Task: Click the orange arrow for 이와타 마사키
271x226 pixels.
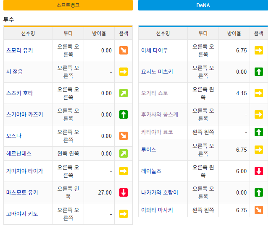Action: click(259, 210)
